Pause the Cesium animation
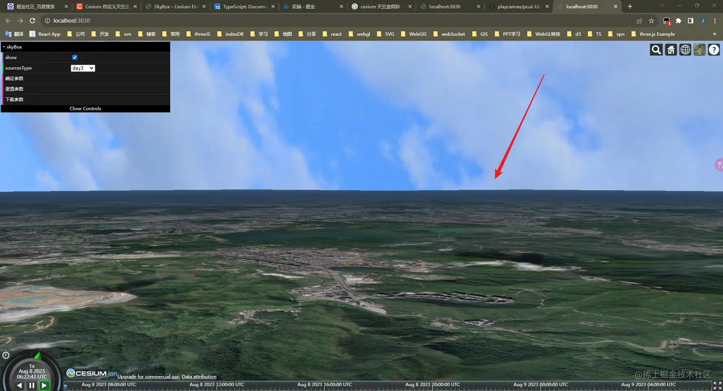Screen dimensions: 723x391 coord(32,385)
